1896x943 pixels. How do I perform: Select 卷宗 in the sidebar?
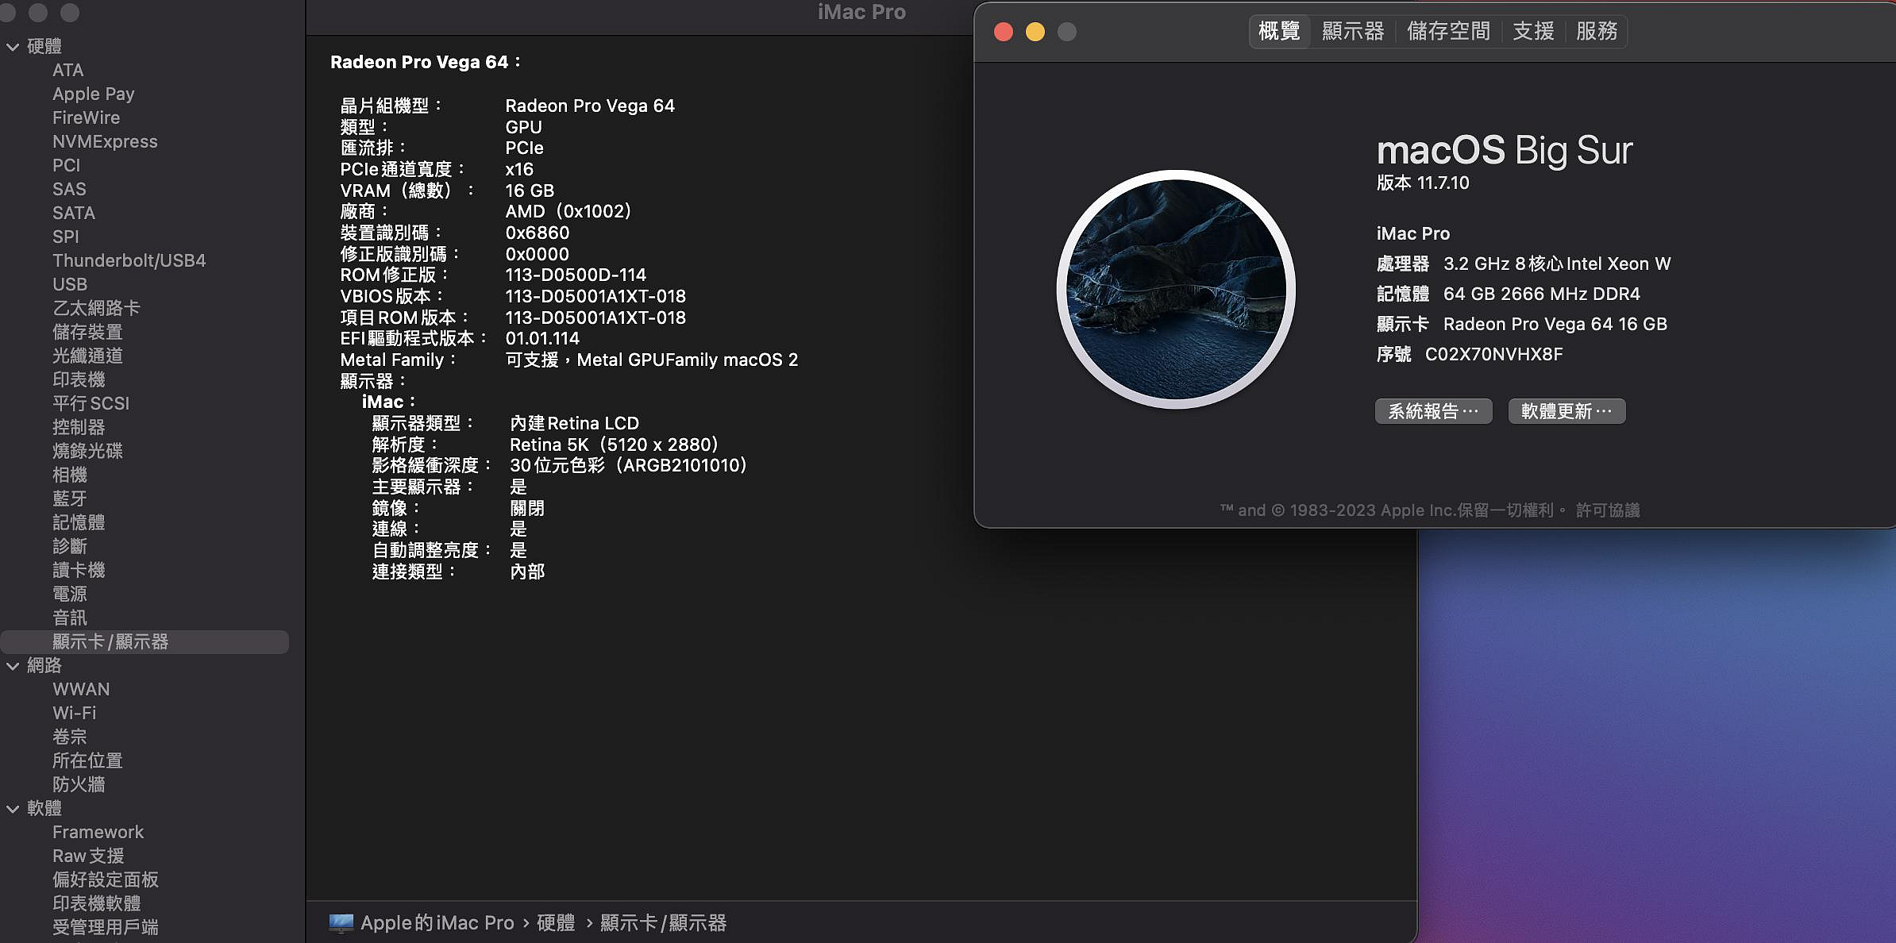click(x=70, y=737)
